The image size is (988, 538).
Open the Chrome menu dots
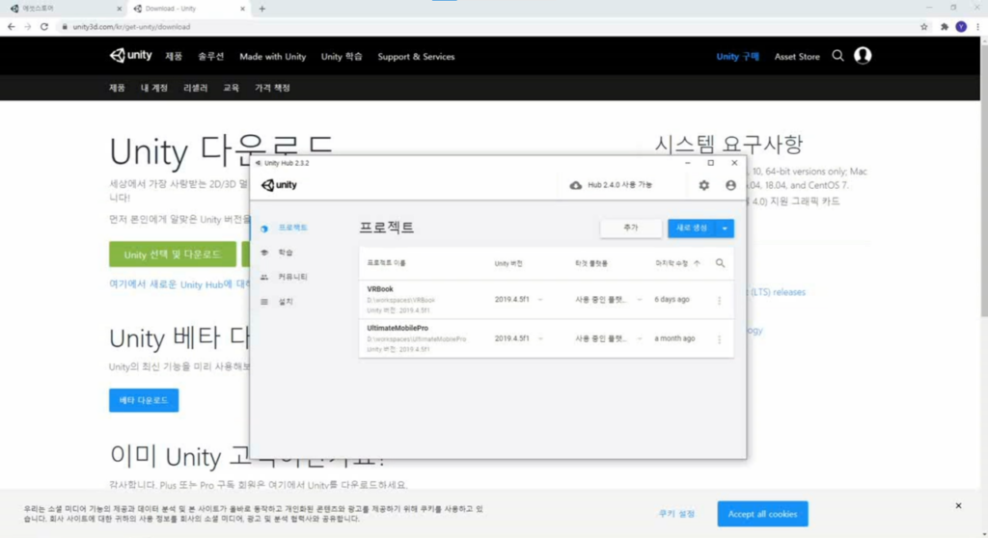click(978, 27)
